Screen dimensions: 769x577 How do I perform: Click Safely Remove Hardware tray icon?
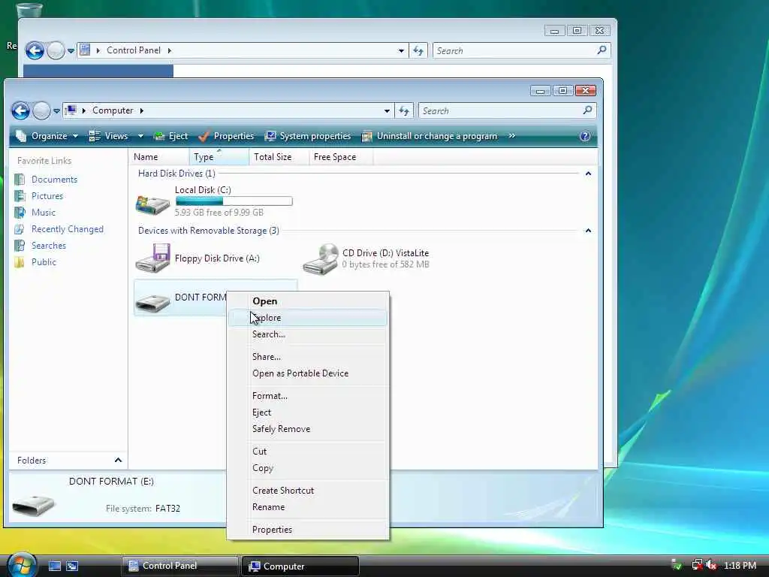pos(677,565)
